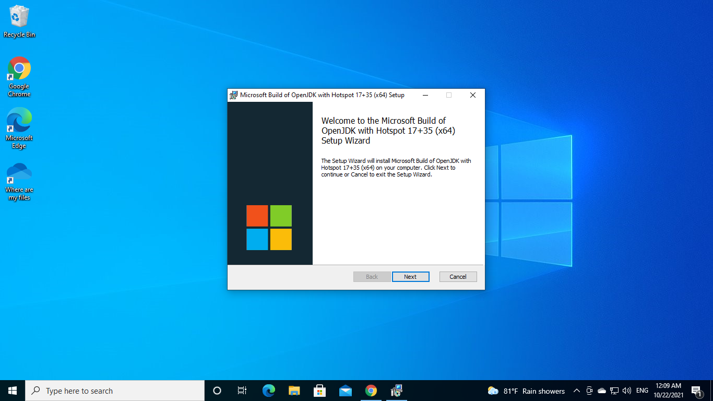Click the Setup Wizard description paragraph
Image resolution: width=713 pixels, height=401 pixels.
396,168
